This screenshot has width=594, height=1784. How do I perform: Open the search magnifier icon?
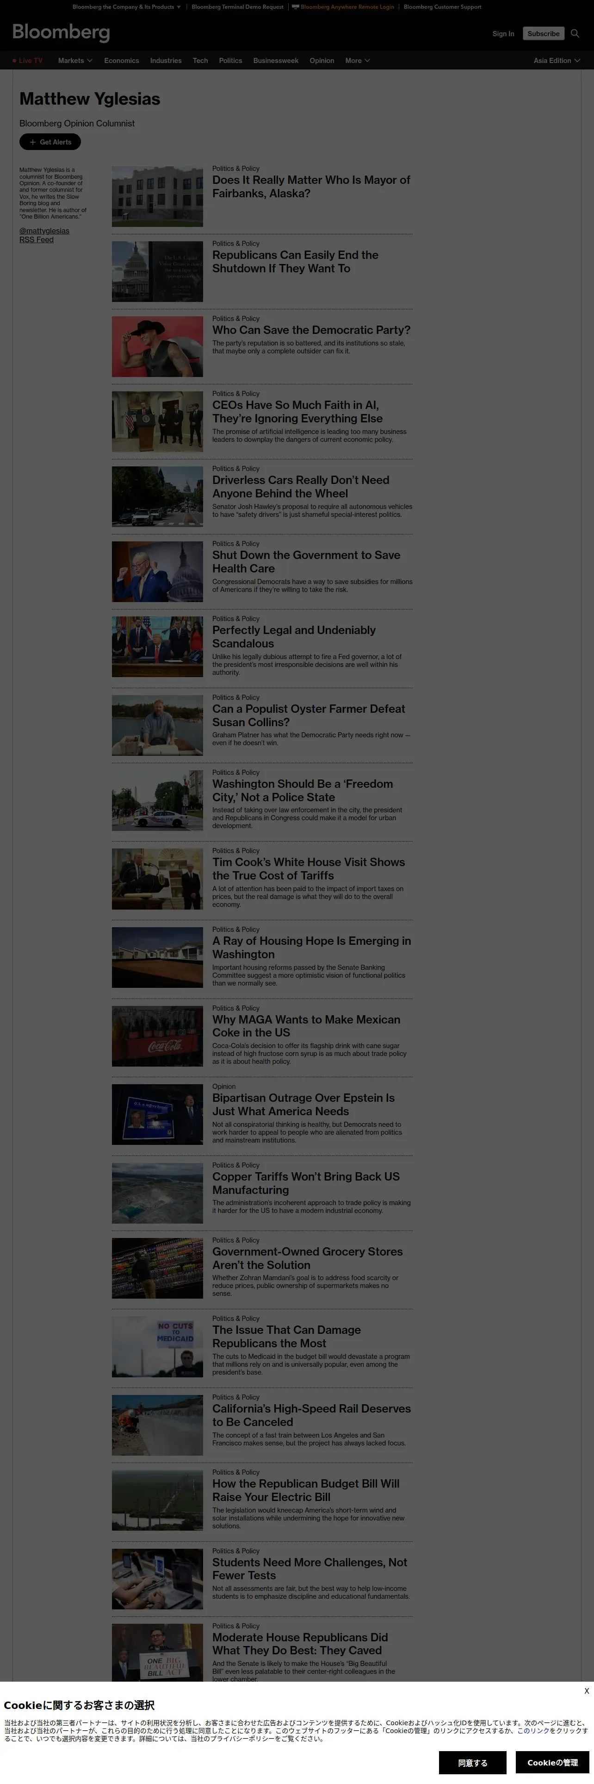tap(575, 33)
